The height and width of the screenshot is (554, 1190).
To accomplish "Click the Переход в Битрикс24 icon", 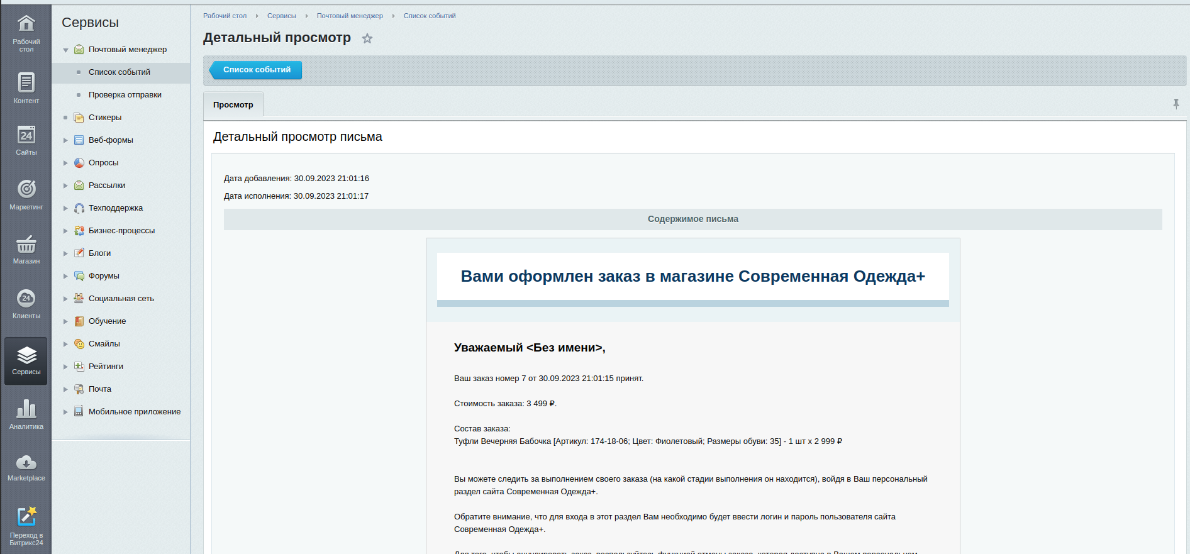I will click(26, 517).
